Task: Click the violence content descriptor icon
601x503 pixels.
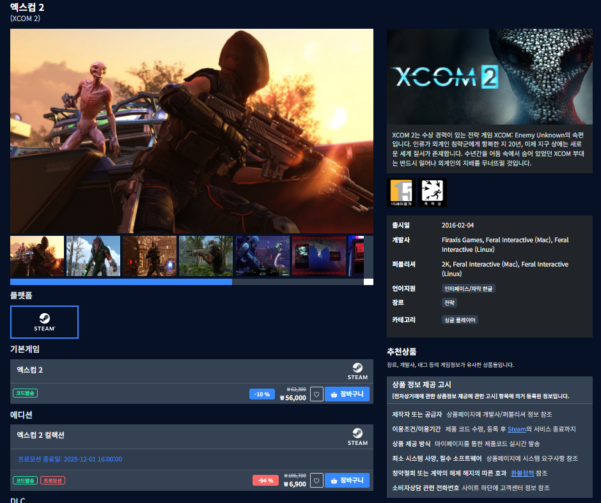Action: [432, 192]
